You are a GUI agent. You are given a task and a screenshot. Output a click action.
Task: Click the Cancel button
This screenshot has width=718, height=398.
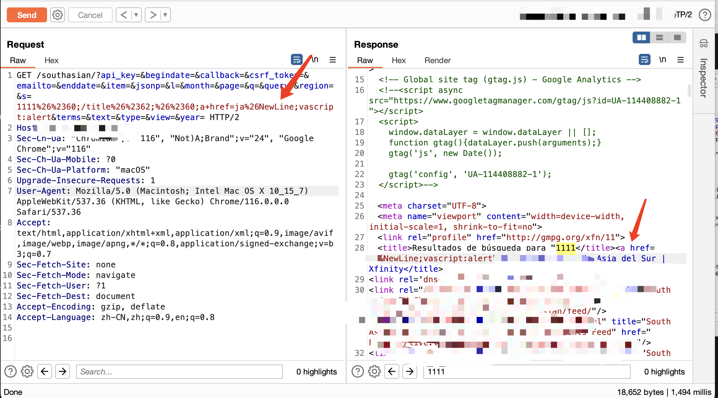(90, 15)
